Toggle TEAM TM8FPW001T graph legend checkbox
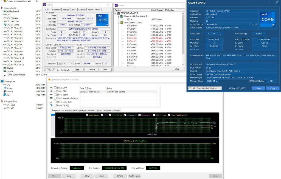This screenshot has height=179, width=281. pos(169,115)
